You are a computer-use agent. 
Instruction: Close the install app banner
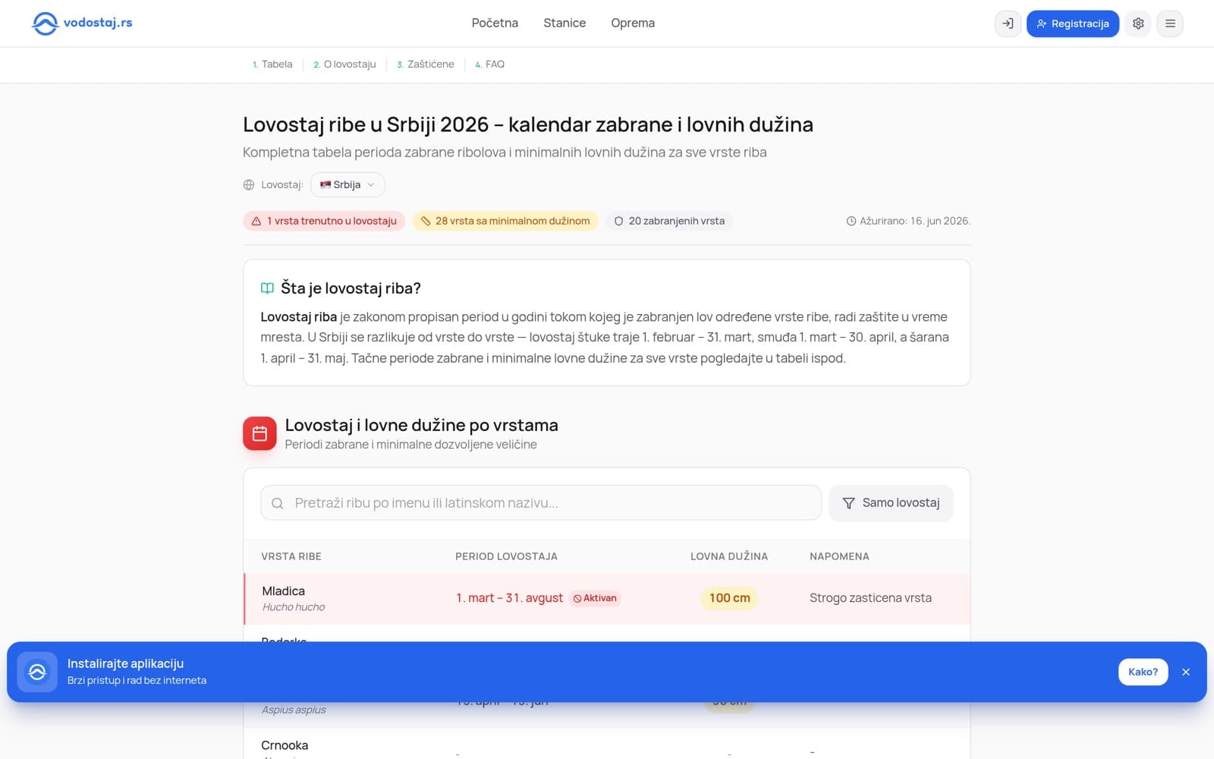coord(1186,672)
